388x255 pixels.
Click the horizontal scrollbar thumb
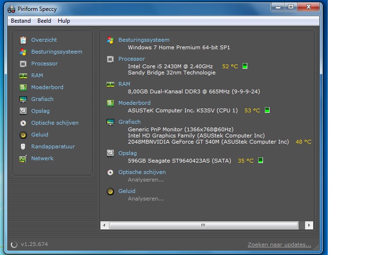(203, 225)
